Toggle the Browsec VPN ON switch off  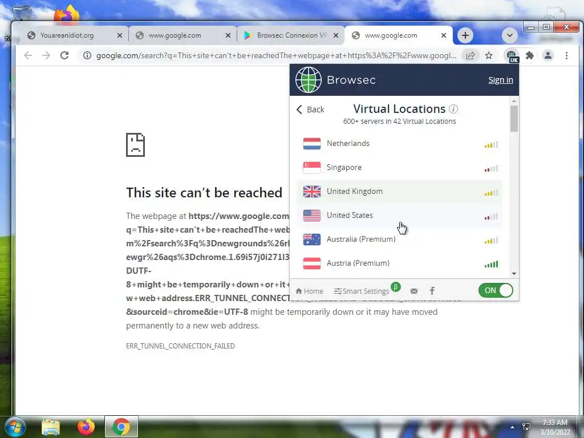tap(496, 290)
